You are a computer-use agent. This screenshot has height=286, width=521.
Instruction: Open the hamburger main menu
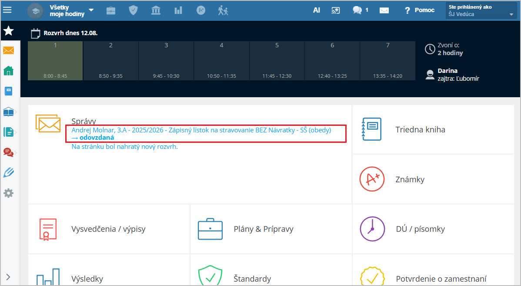pos(7,10)
